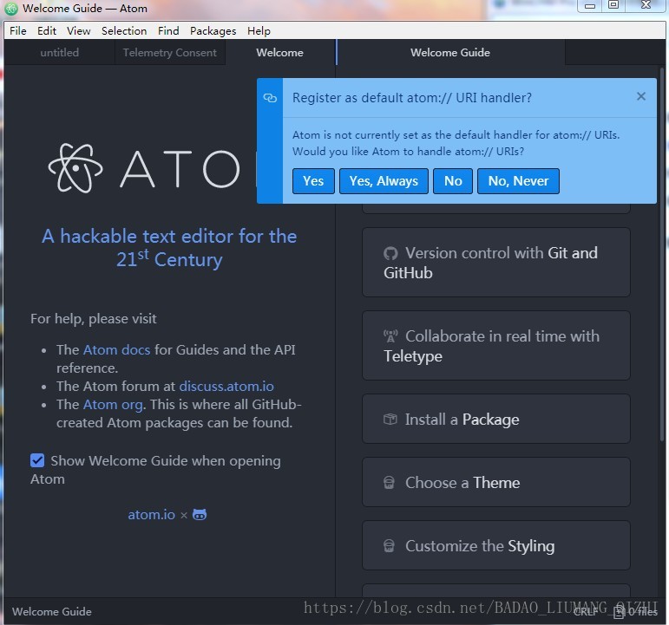The height and width of the screenshot is (625, 669).
Task: Click the Atom logo icon
Action: click(75, 166)
